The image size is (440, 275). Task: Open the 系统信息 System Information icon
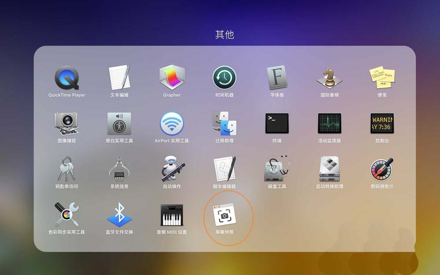(x=119, y=169)
